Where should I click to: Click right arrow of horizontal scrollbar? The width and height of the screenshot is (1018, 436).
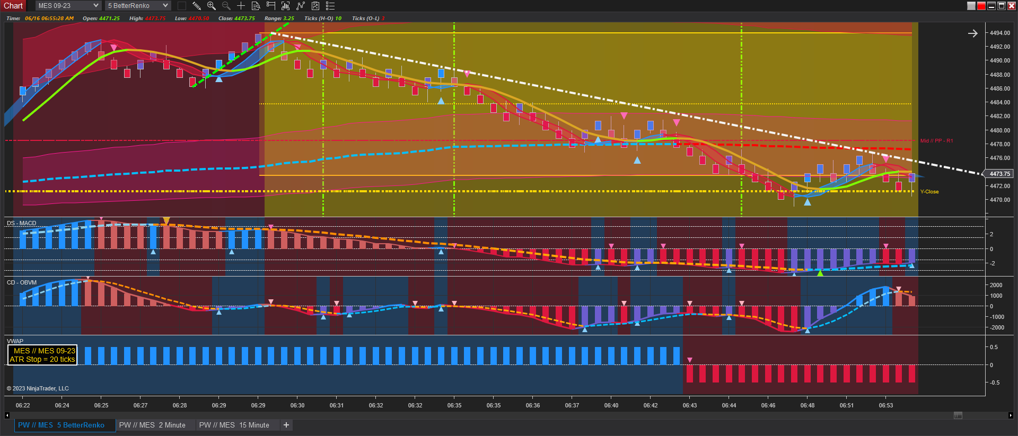tap(1011, 415)
